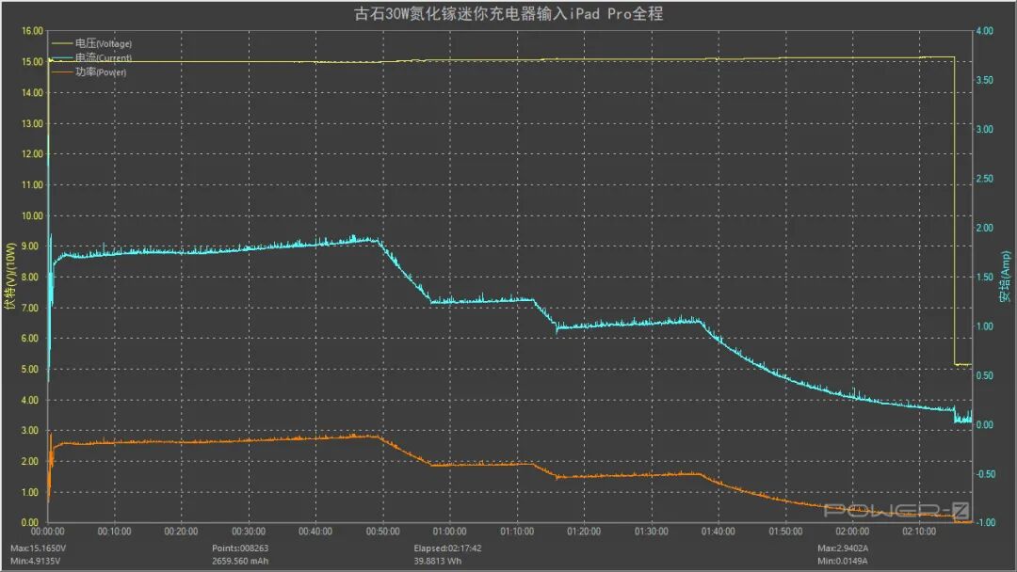The height and width of the screenshot is (572, 1017).
Task: Click the Max:2.9402A readout
Action: [x=843, y=548]
